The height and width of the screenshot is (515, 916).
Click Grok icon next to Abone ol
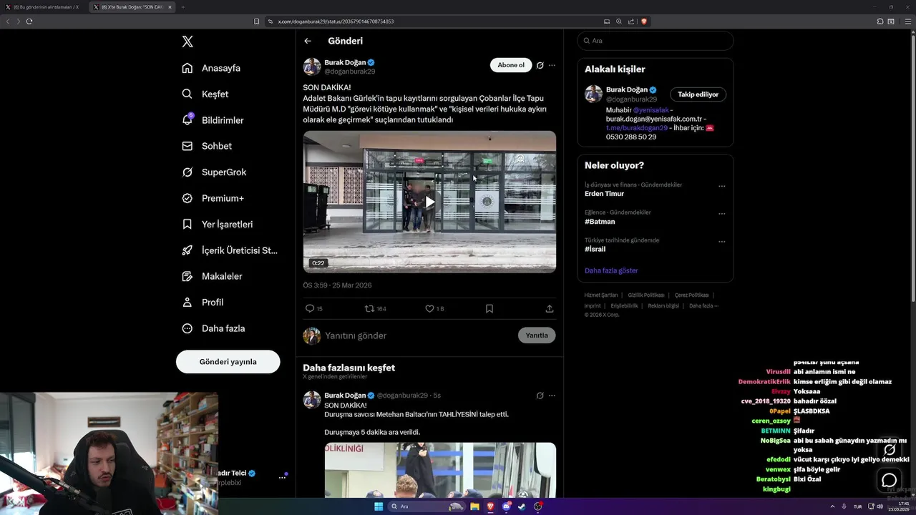(540, 65)
